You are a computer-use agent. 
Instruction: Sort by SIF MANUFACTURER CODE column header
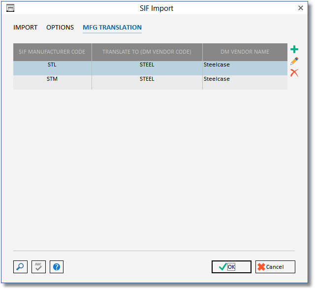pos(53,52)
